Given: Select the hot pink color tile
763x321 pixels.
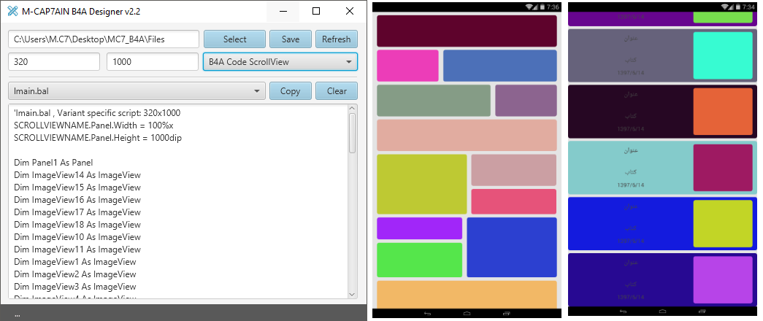Looking at the screenshot, I should coord(407,66).
